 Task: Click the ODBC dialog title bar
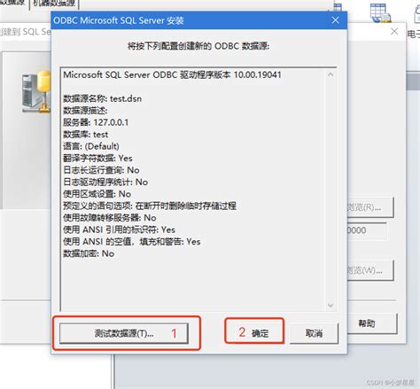(x=189, y=20)
